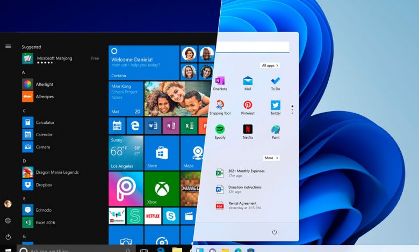The height and width of the screenshot is (252, 419).
Task: Open Edmodo in the app list
Action: pyautogui.click(x=37, y=210)
